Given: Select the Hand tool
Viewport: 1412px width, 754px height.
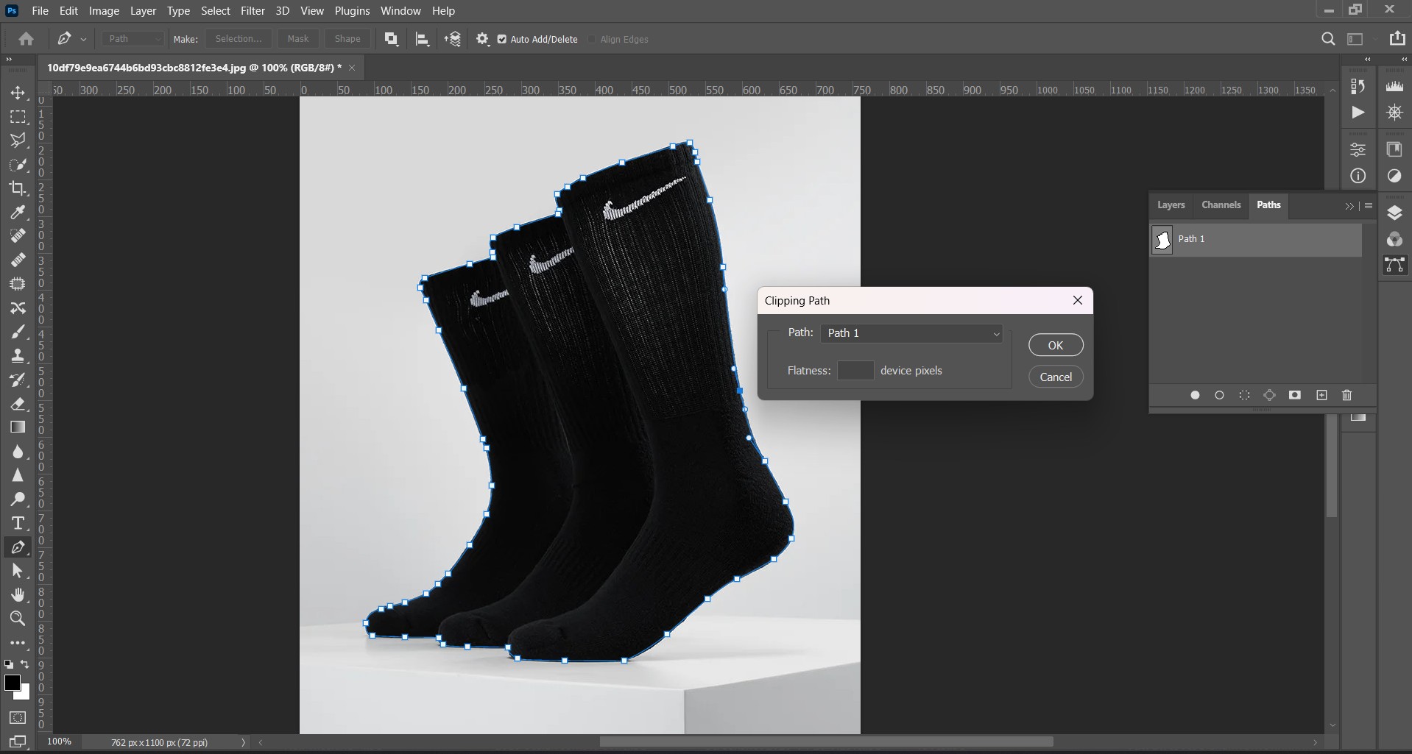Looking at the screenshot, I should pyautogui.click(x=18, y=594).
